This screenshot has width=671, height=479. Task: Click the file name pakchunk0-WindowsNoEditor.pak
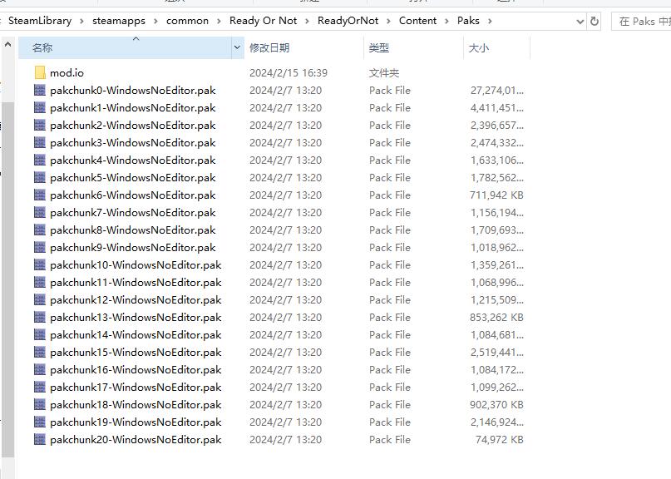pos(133,91)
